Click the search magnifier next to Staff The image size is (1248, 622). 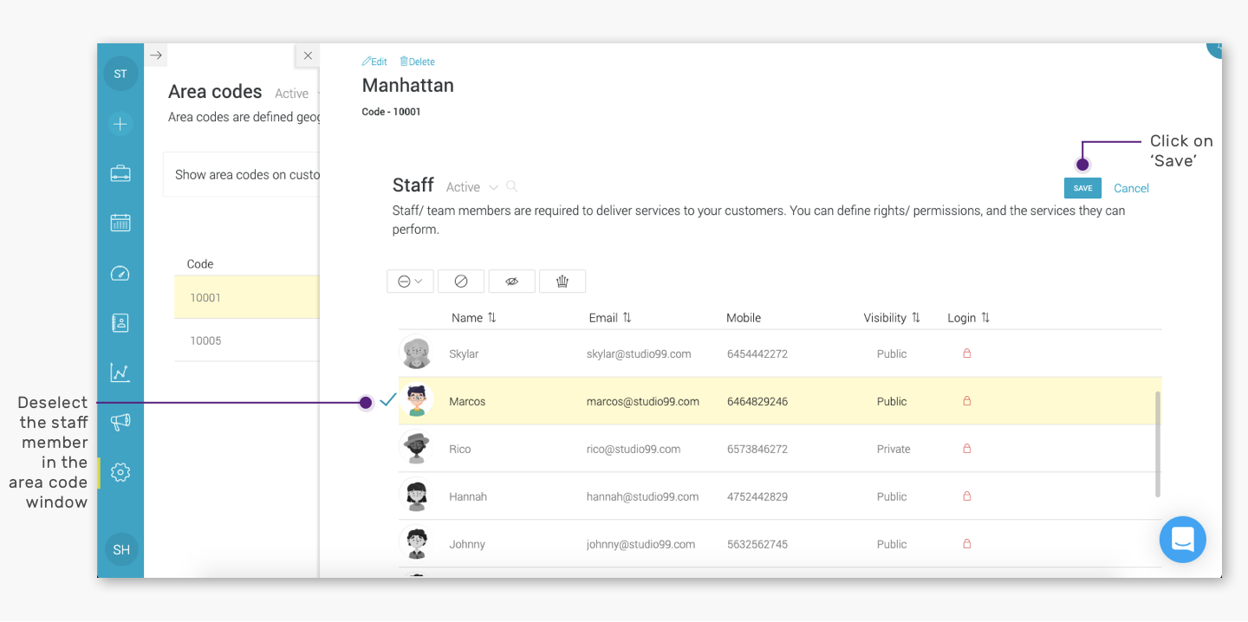[512, 186]
